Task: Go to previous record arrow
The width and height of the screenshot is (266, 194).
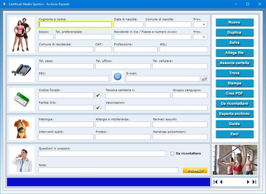Action: [221, 182]
